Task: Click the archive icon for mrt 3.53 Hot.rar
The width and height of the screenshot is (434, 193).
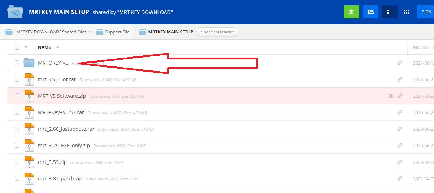Action: coord(29,79)
